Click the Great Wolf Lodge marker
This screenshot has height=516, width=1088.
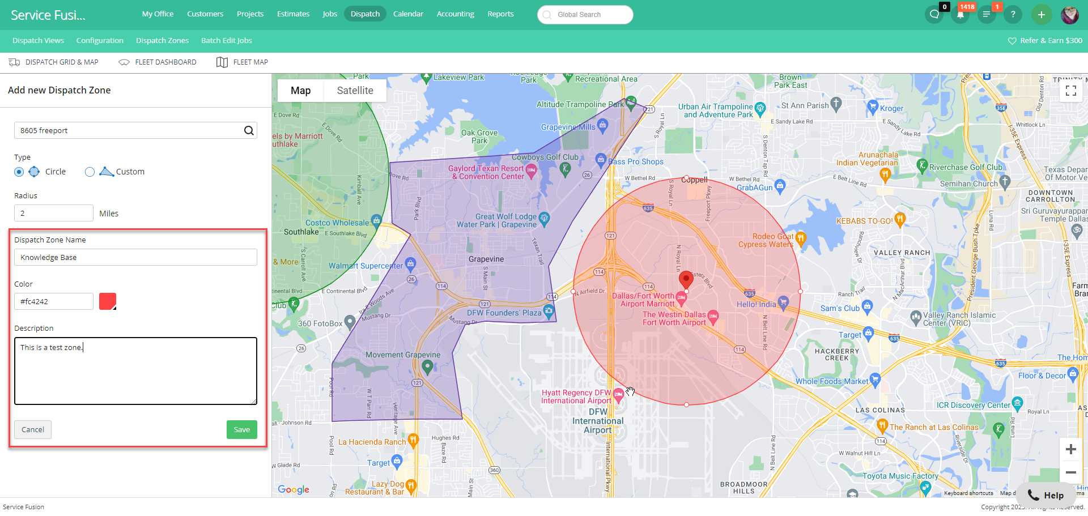tap(544, 218)
